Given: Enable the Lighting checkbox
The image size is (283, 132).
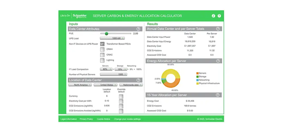Looking at the screenshot, I should pyautogui.click(x=102, y=60).
